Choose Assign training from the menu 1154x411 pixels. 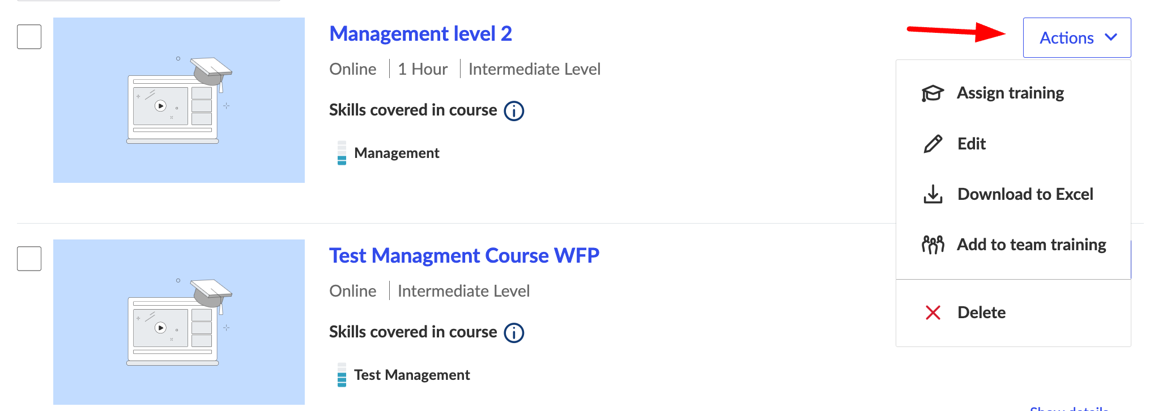(1010, 93)
